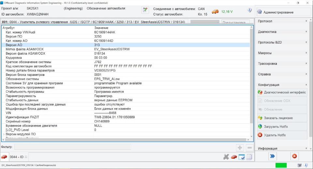Image resolution: width=313 pixels, height=169 pixels.
Task: Select the Буквенное обозначение двигателя row
Action: [x=126, y=126]
